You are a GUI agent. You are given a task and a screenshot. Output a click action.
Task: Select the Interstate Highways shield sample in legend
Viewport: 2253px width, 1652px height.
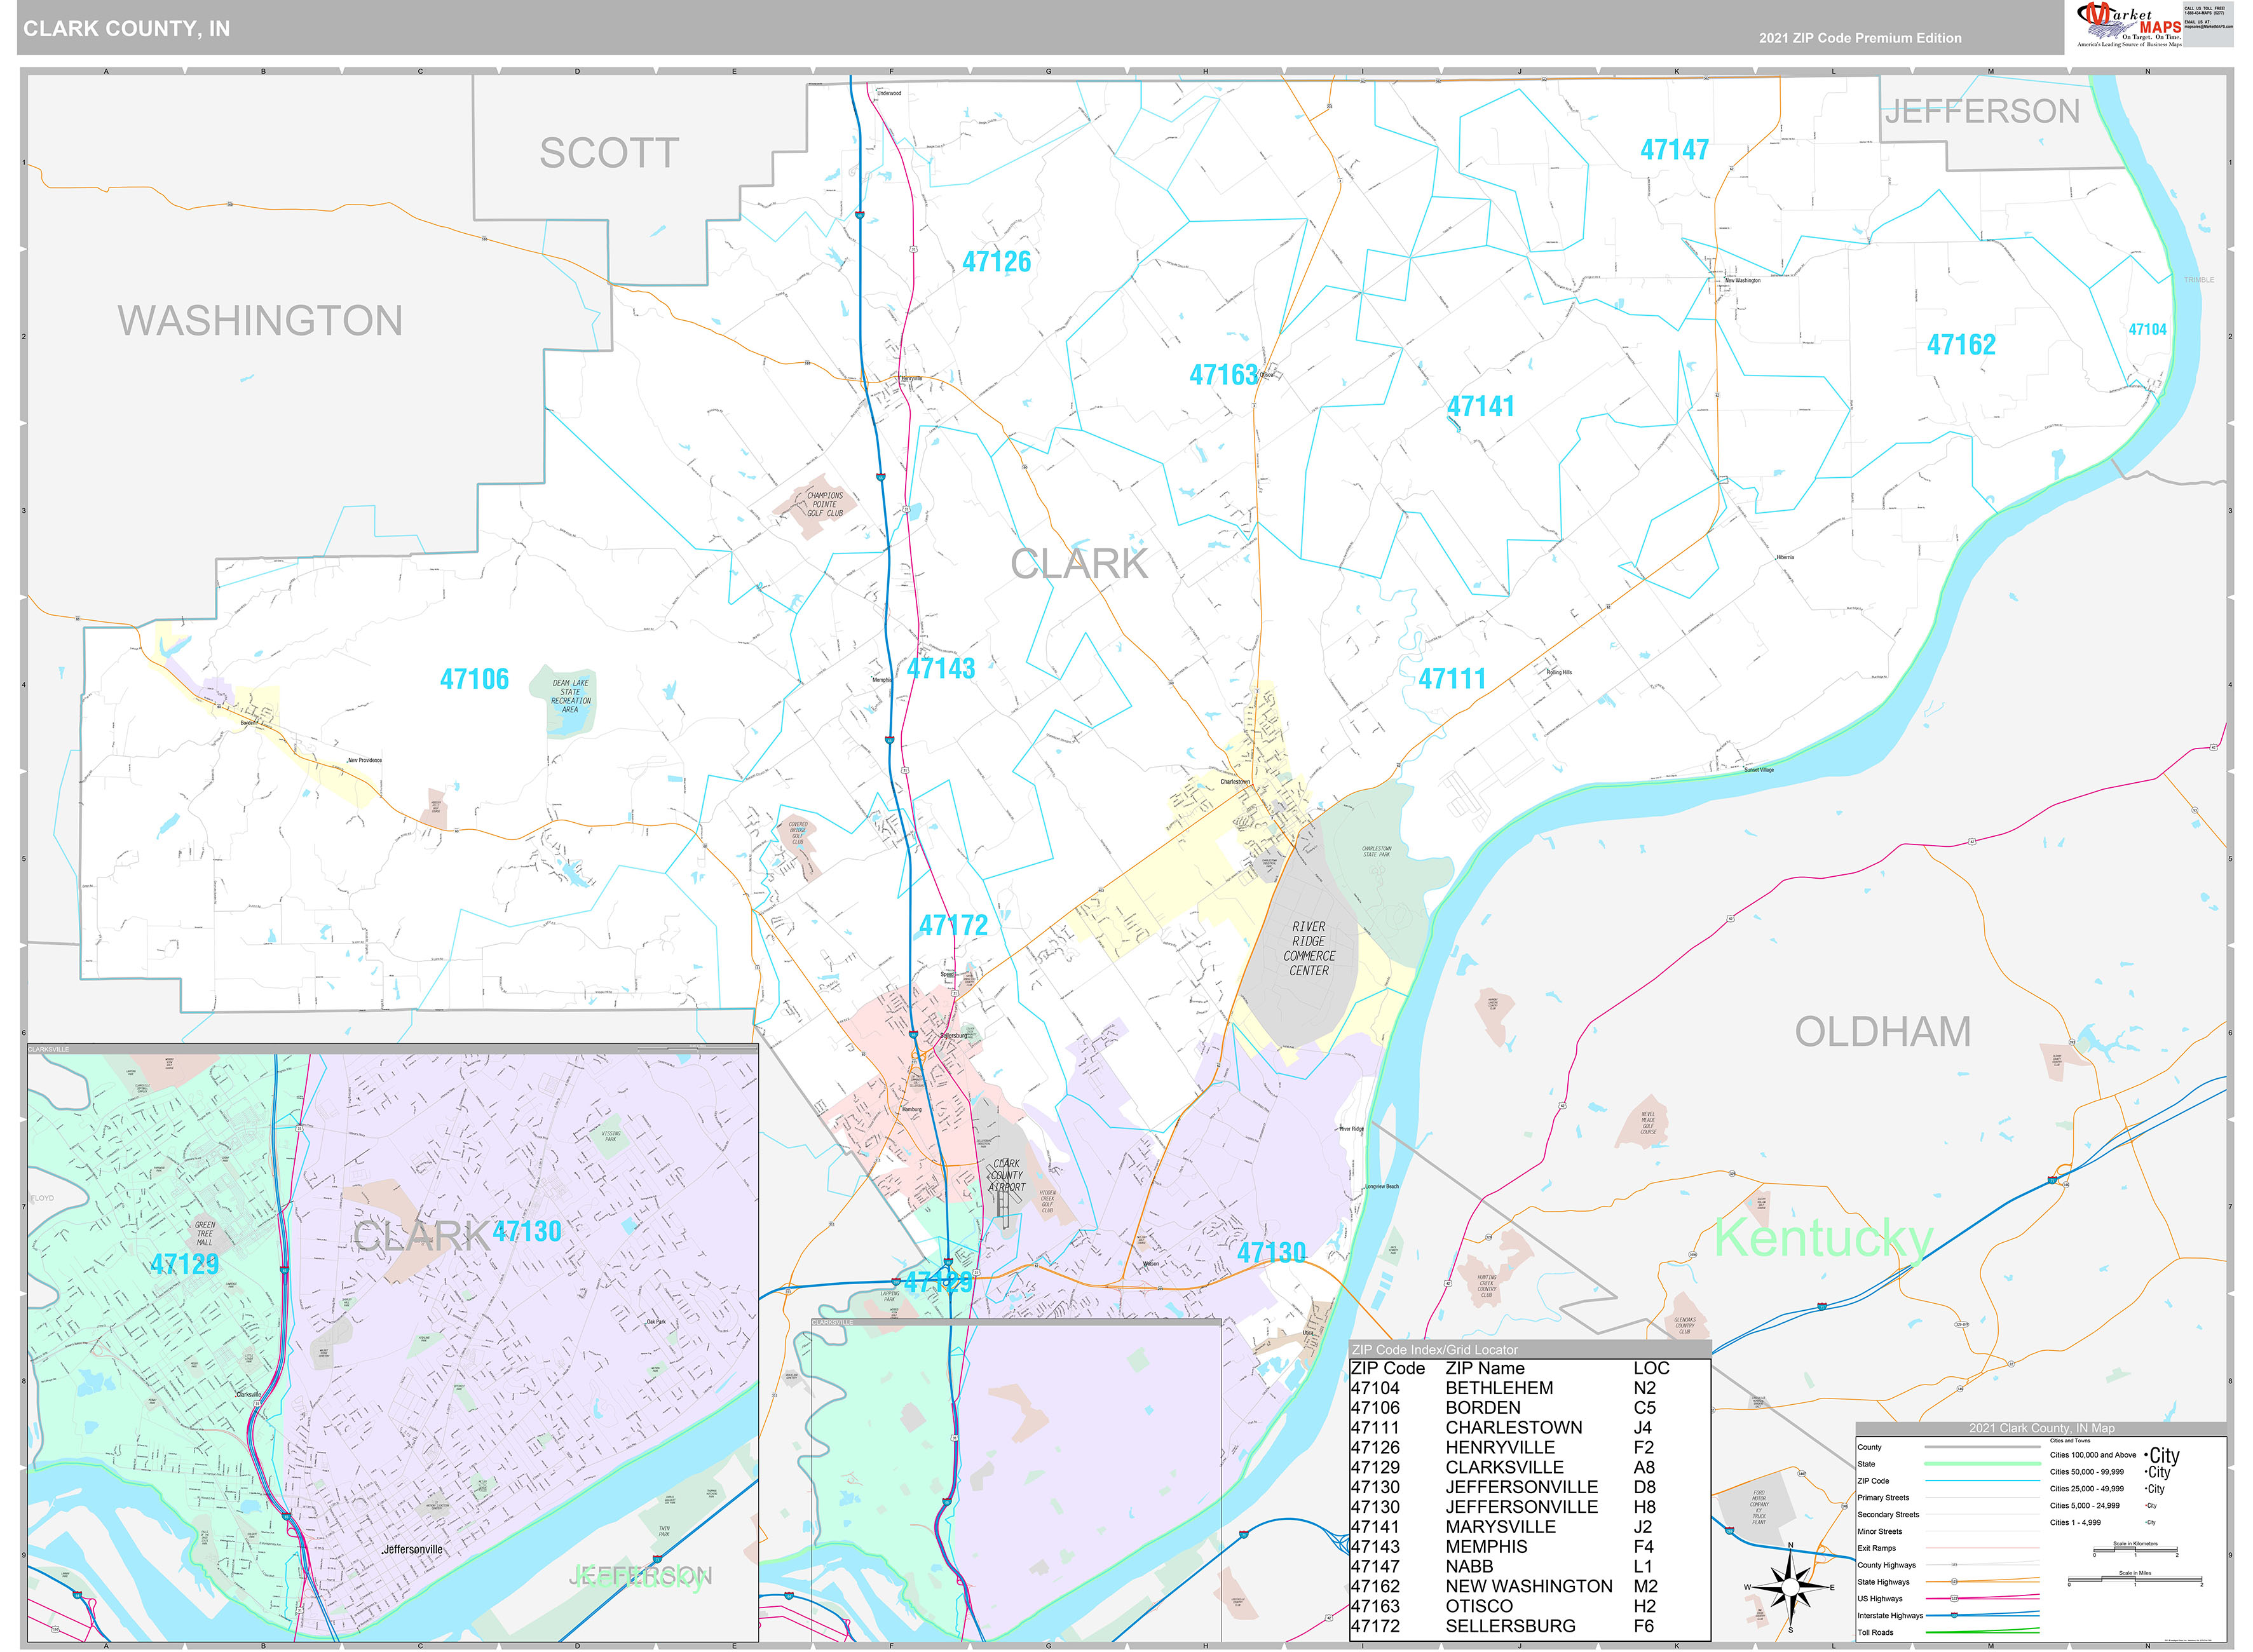pos(1954,1615)
